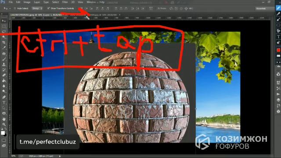Screen dimensions: 281x158
Task: Open the Essentials workspace dropdown
Action: click(265, 8)
